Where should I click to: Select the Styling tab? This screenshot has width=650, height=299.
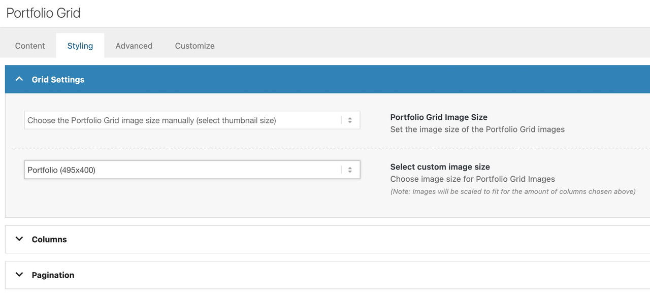[x=80, y=46]
